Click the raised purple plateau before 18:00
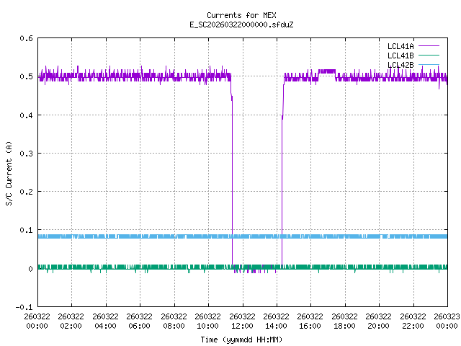Image resolution: width=461 pixels, height=346 pixels. point(327,71)
